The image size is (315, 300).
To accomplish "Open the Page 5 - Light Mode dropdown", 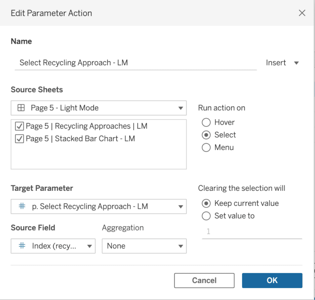I will pyautogui.click(x=98, y=108).
